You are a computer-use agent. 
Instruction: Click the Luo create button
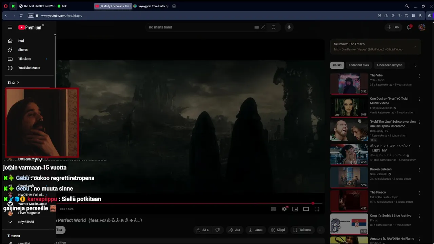393,27
